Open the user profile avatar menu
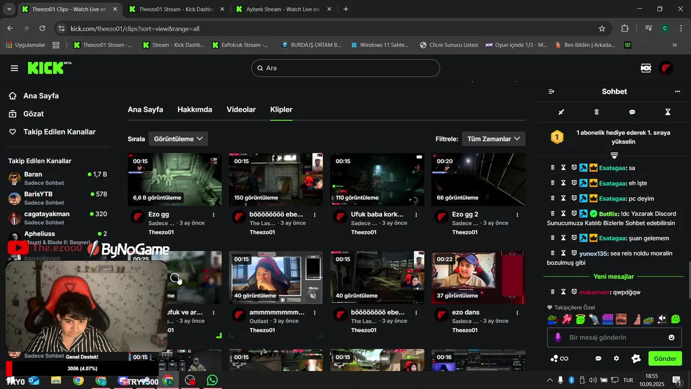The image size is (691, 389). [666, 68]
